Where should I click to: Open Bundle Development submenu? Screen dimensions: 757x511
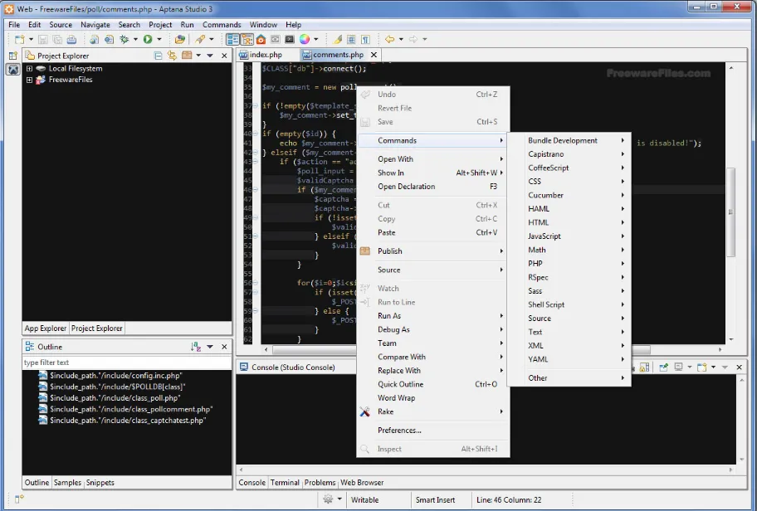coord(569,141)
